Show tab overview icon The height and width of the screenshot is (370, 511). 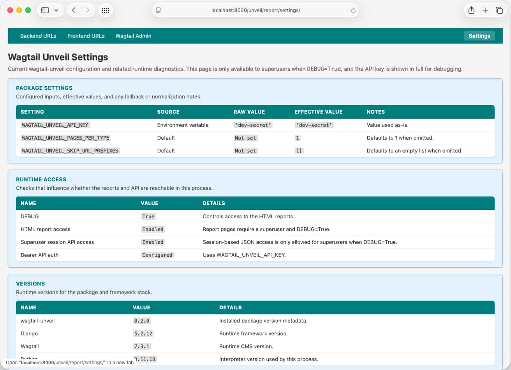pyautogui.click(x=499, y=11)
